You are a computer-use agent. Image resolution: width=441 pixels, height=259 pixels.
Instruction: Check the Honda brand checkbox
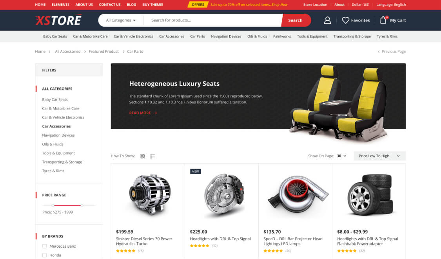point(44,255)
